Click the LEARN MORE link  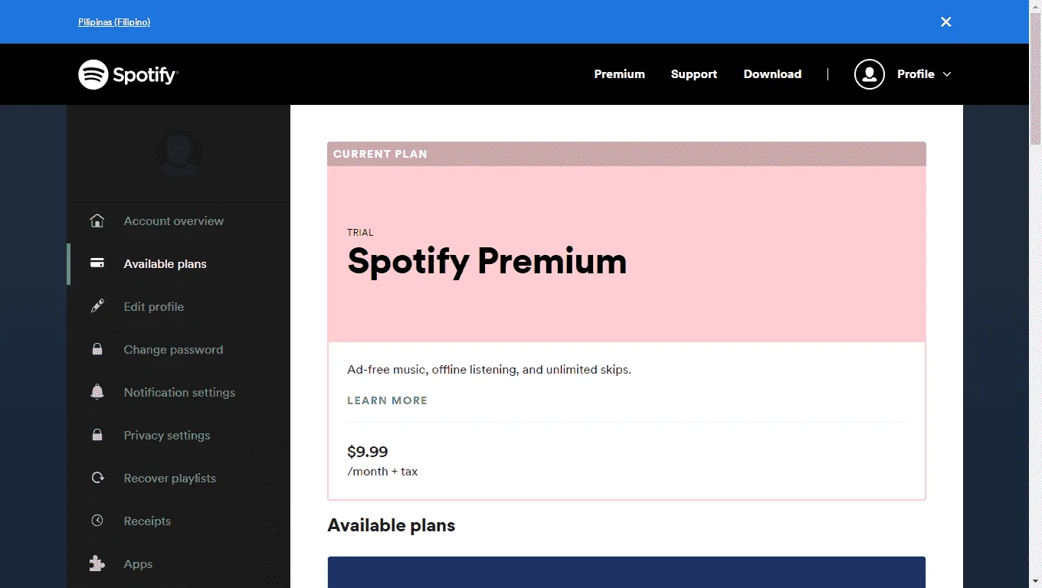coord(387,400)
